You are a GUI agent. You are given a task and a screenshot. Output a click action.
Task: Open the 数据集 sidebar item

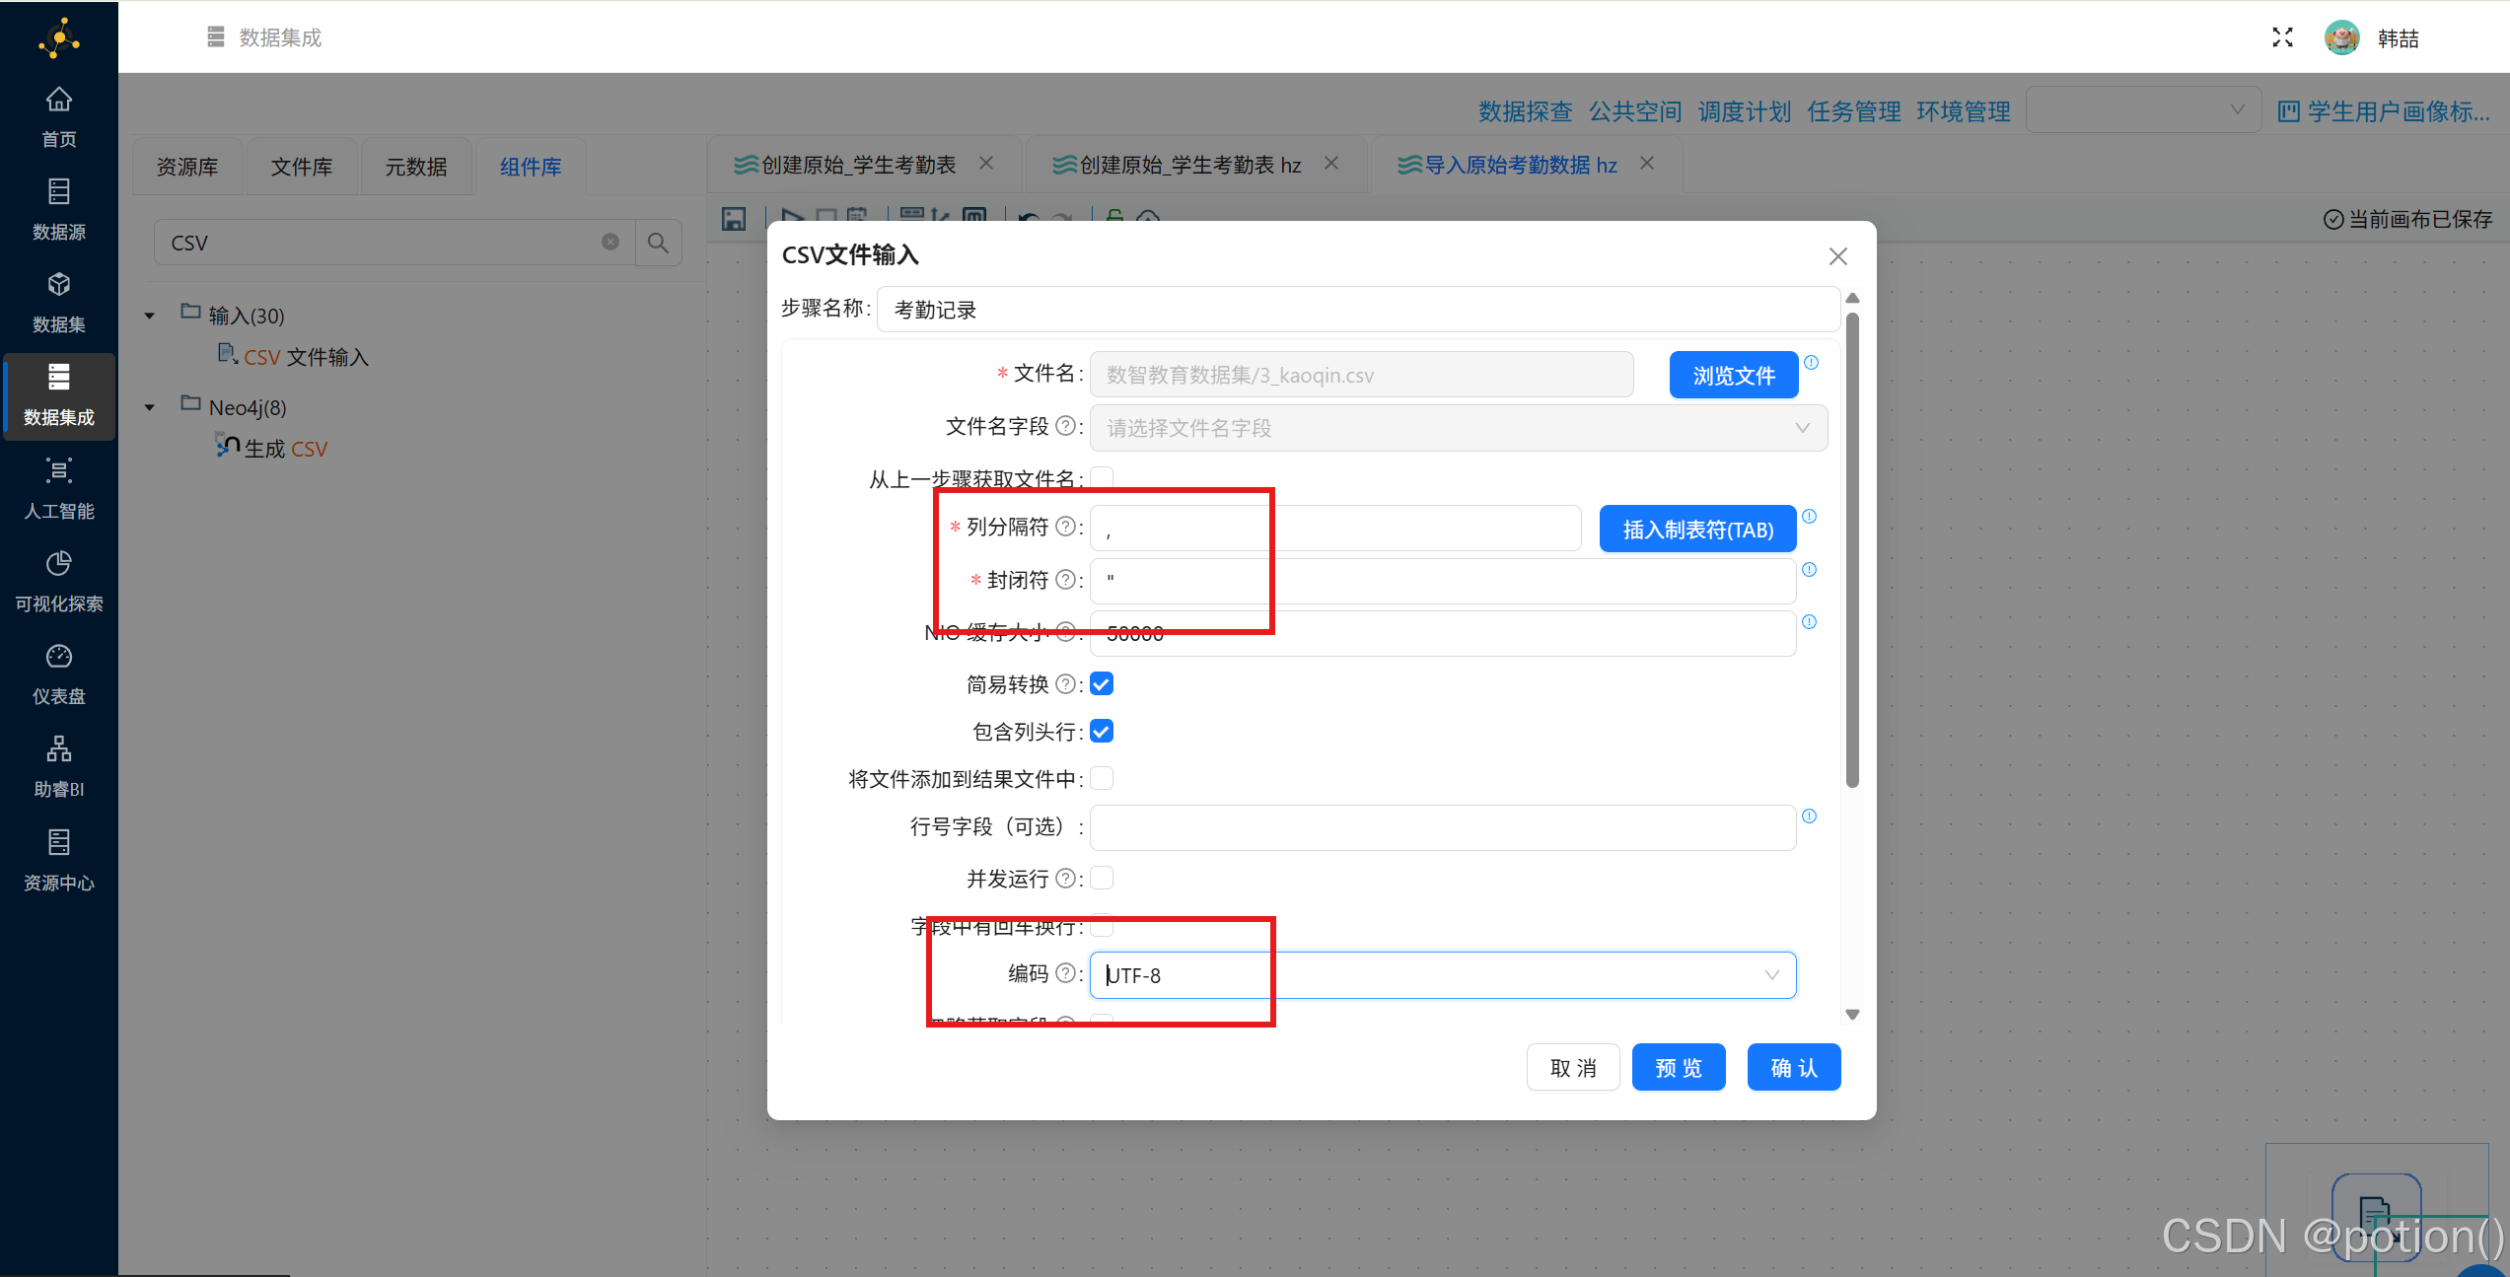pyautogui.click(x=59, y=302)
